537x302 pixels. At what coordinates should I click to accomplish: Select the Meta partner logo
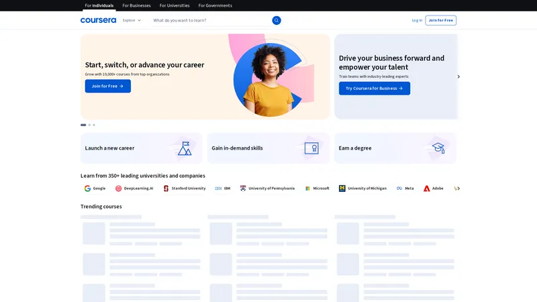tap(405, 189)
